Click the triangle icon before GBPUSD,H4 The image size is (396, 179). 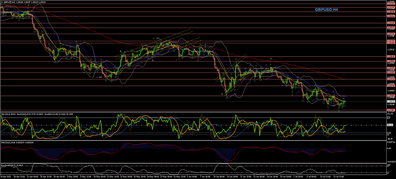tap(2, 2)
